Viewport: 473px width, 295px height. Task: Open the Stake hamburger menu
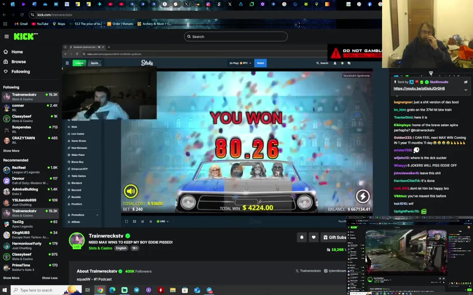point(67,63)
